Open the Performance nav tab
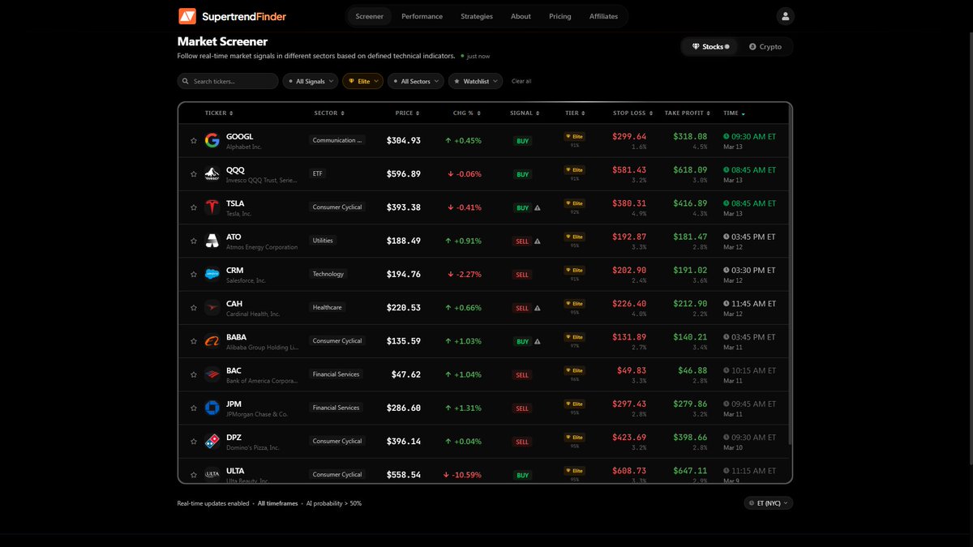This screenshot has height=547, width=973. coord(422,16)
